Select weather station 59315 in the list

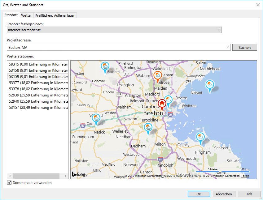coord(38,64)
